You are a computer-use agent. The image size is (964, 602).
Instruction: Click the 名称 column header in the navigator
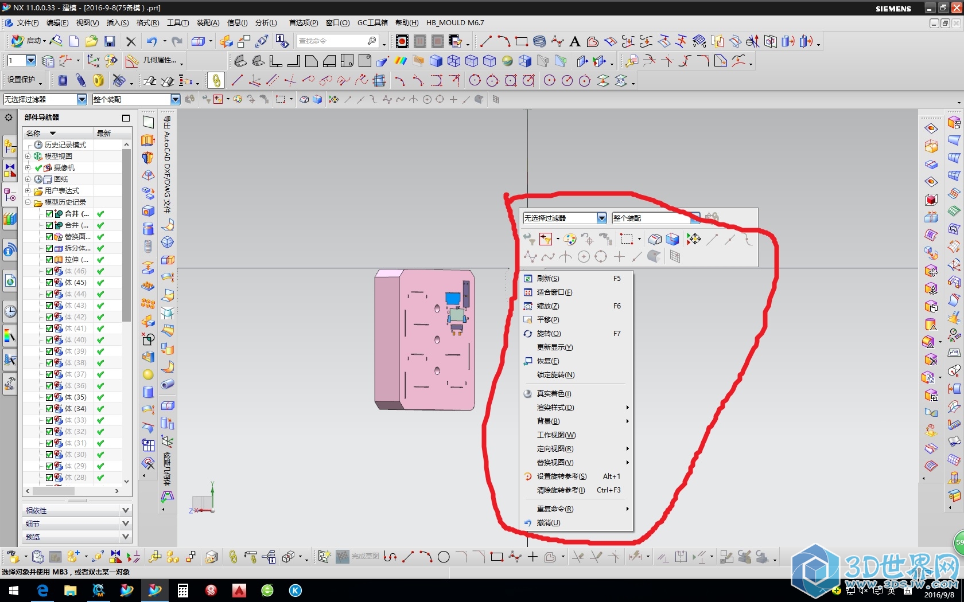point(58,133)
